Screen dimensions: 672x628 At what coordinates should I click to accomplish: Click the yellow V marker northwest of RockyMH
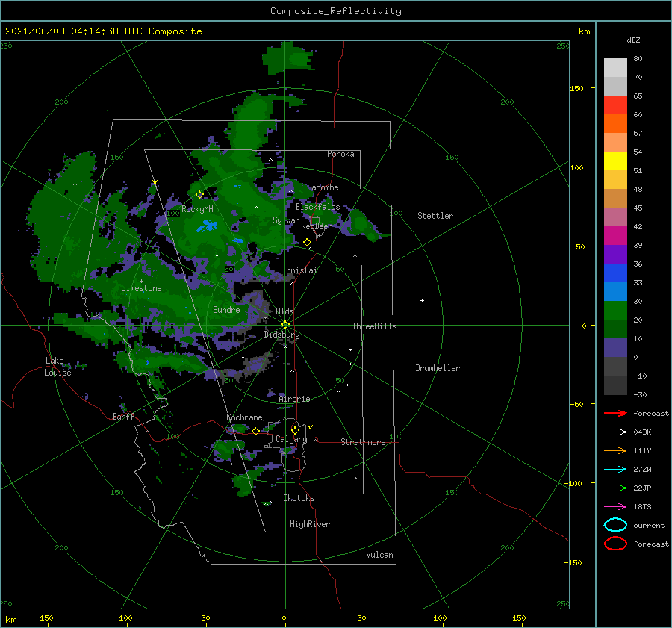pos(155,182)
